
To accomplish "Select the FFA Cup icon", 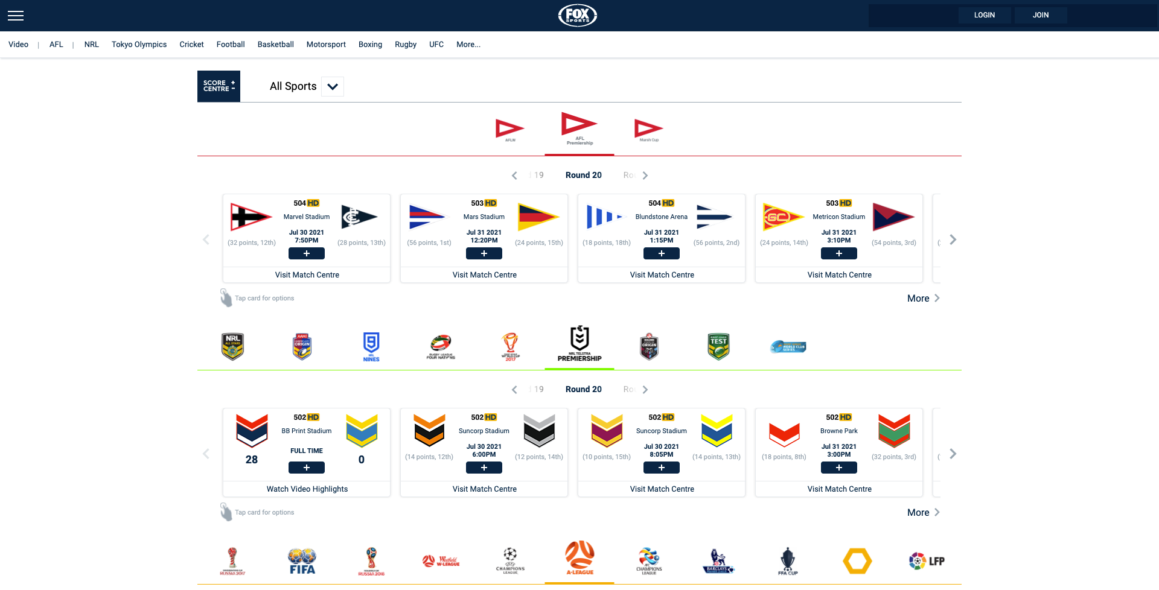I will (788, 561).
